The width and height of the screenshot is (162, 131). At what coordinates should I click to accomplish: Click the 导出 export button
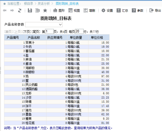(x=155, y=11)
